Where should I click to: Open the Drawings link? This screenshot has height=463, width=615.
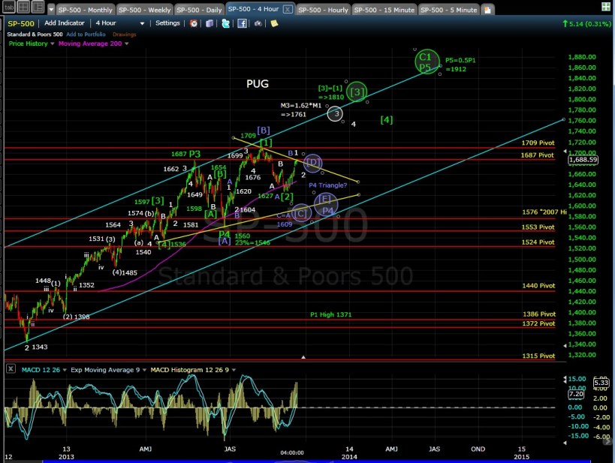pyautogui.click(x=125, y=35)
